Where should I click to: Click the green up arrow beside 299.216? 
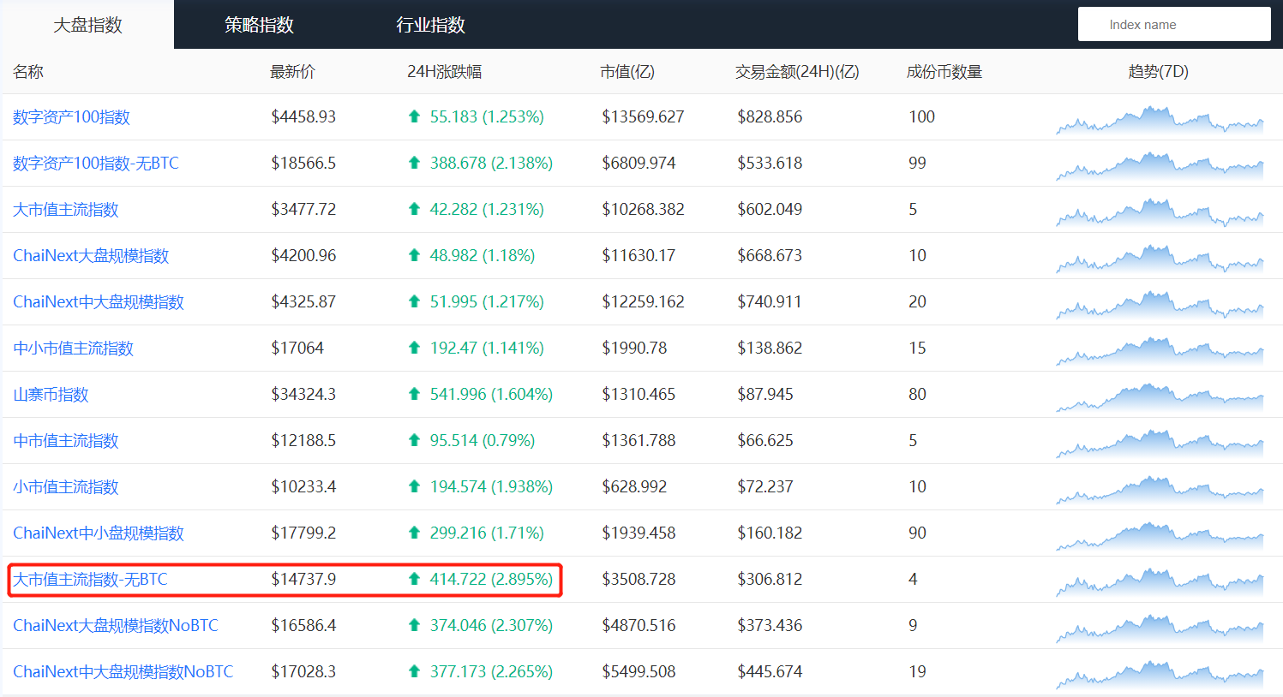coord(415,533)
